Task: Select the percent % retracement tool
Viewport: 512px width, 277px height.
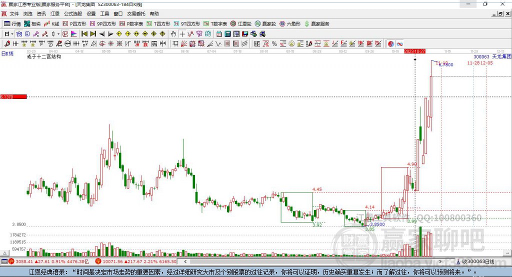Action: [274, 43]
